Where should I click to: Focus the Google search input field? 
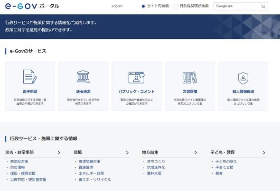[x=237, y=6]
